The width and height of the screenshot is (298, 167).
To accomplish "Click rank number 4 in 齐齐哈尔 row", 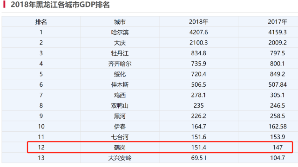I will (41, 64).
